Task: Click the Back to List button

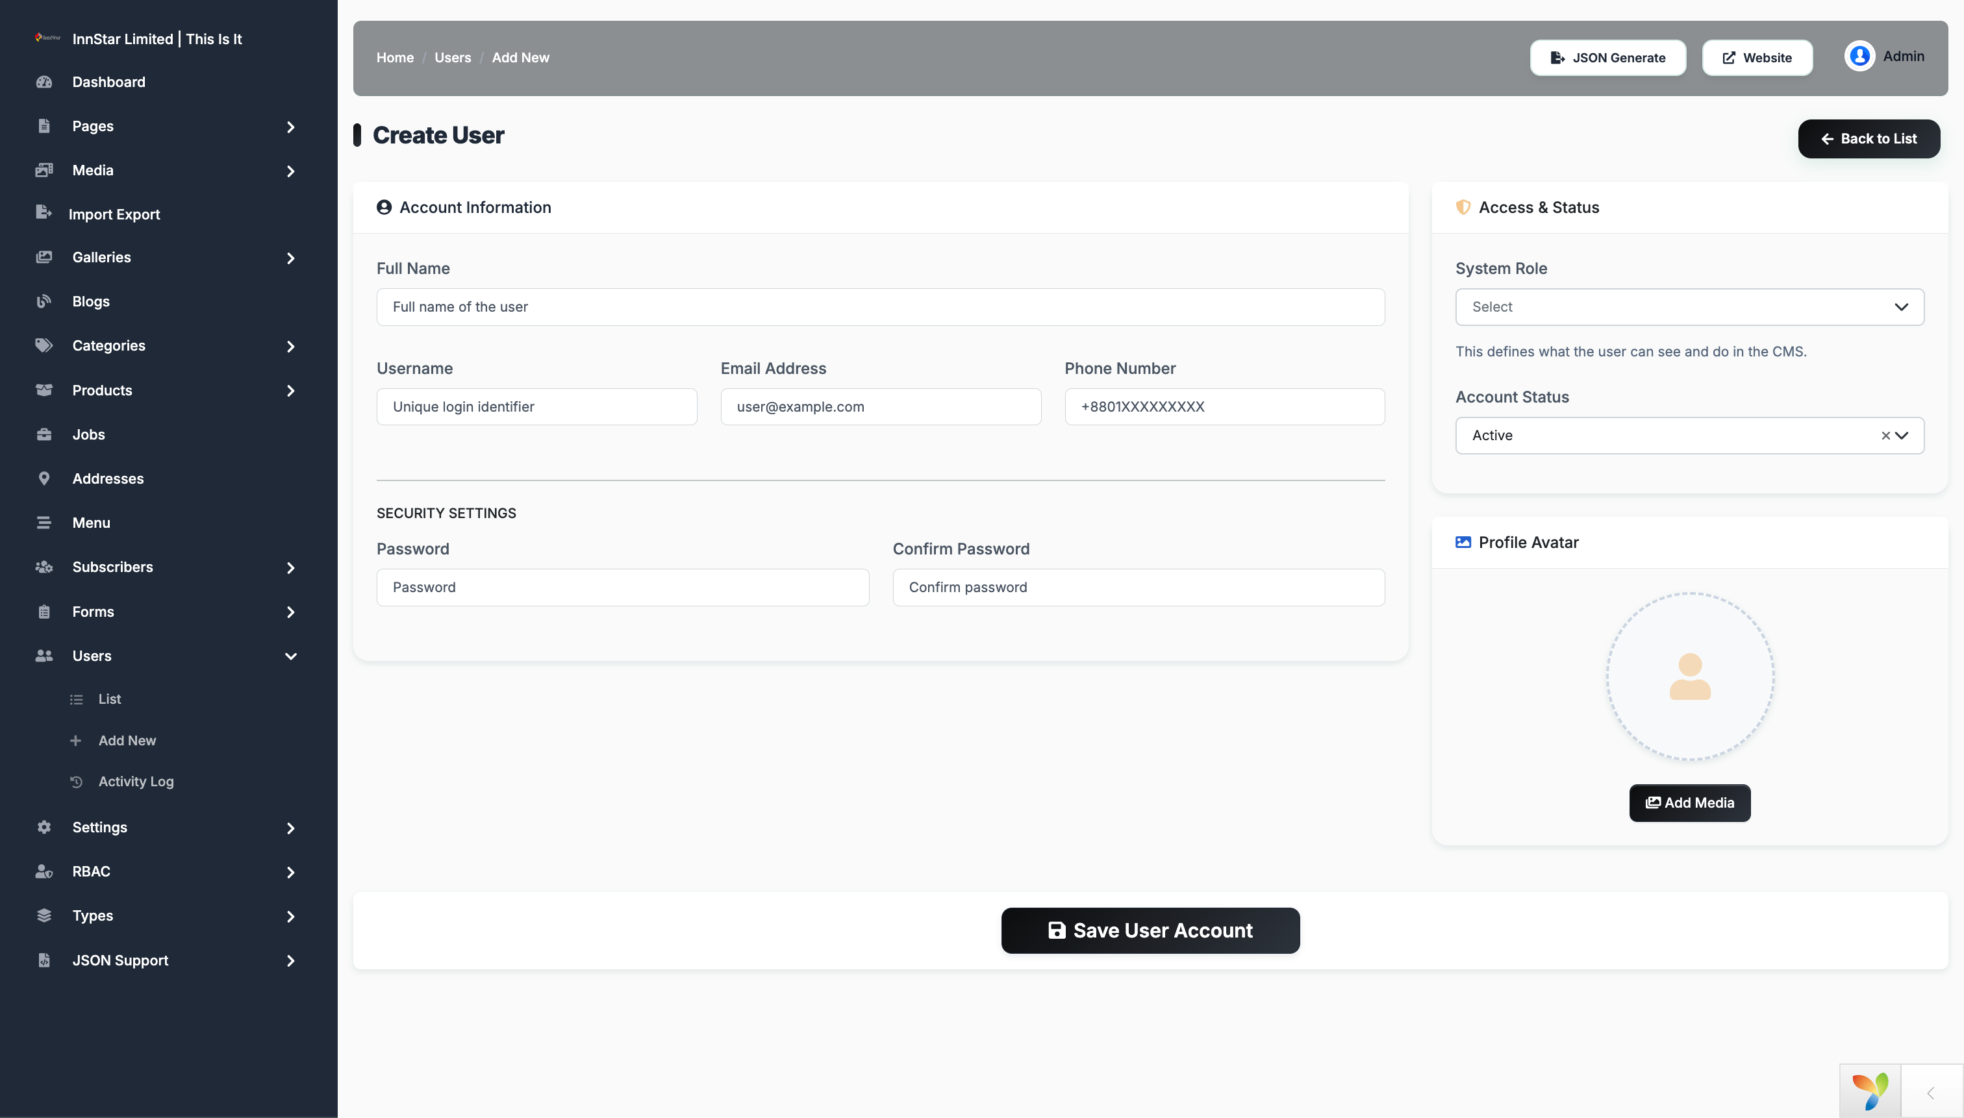Action: [x=1869, y=139]
